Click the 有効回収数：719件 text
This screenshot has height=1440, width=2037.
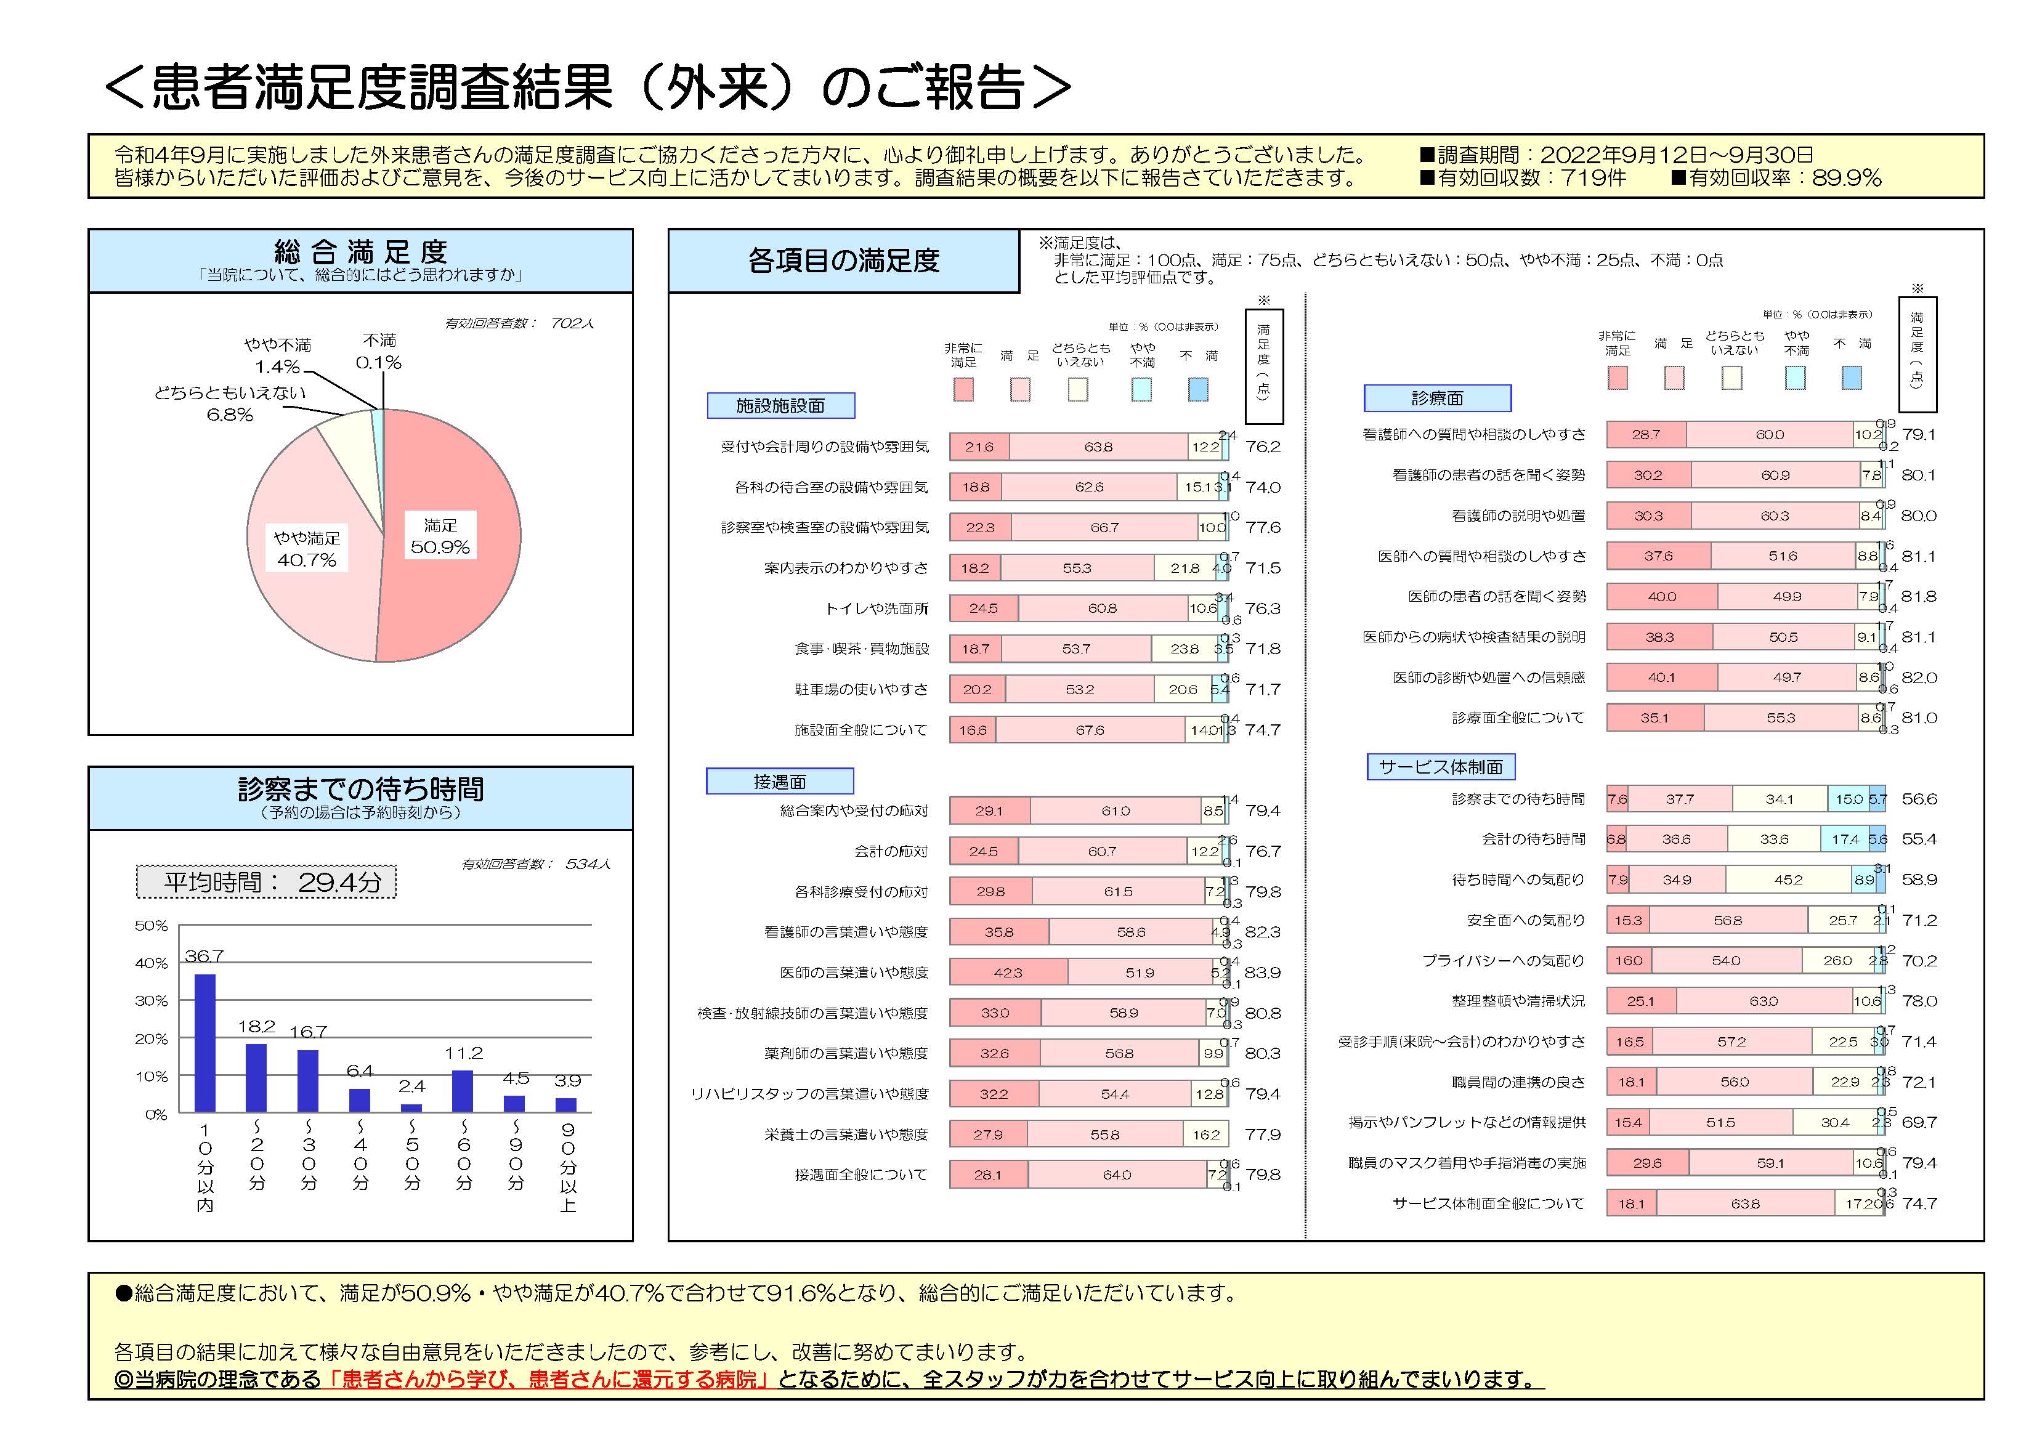tap(1523, 177)
